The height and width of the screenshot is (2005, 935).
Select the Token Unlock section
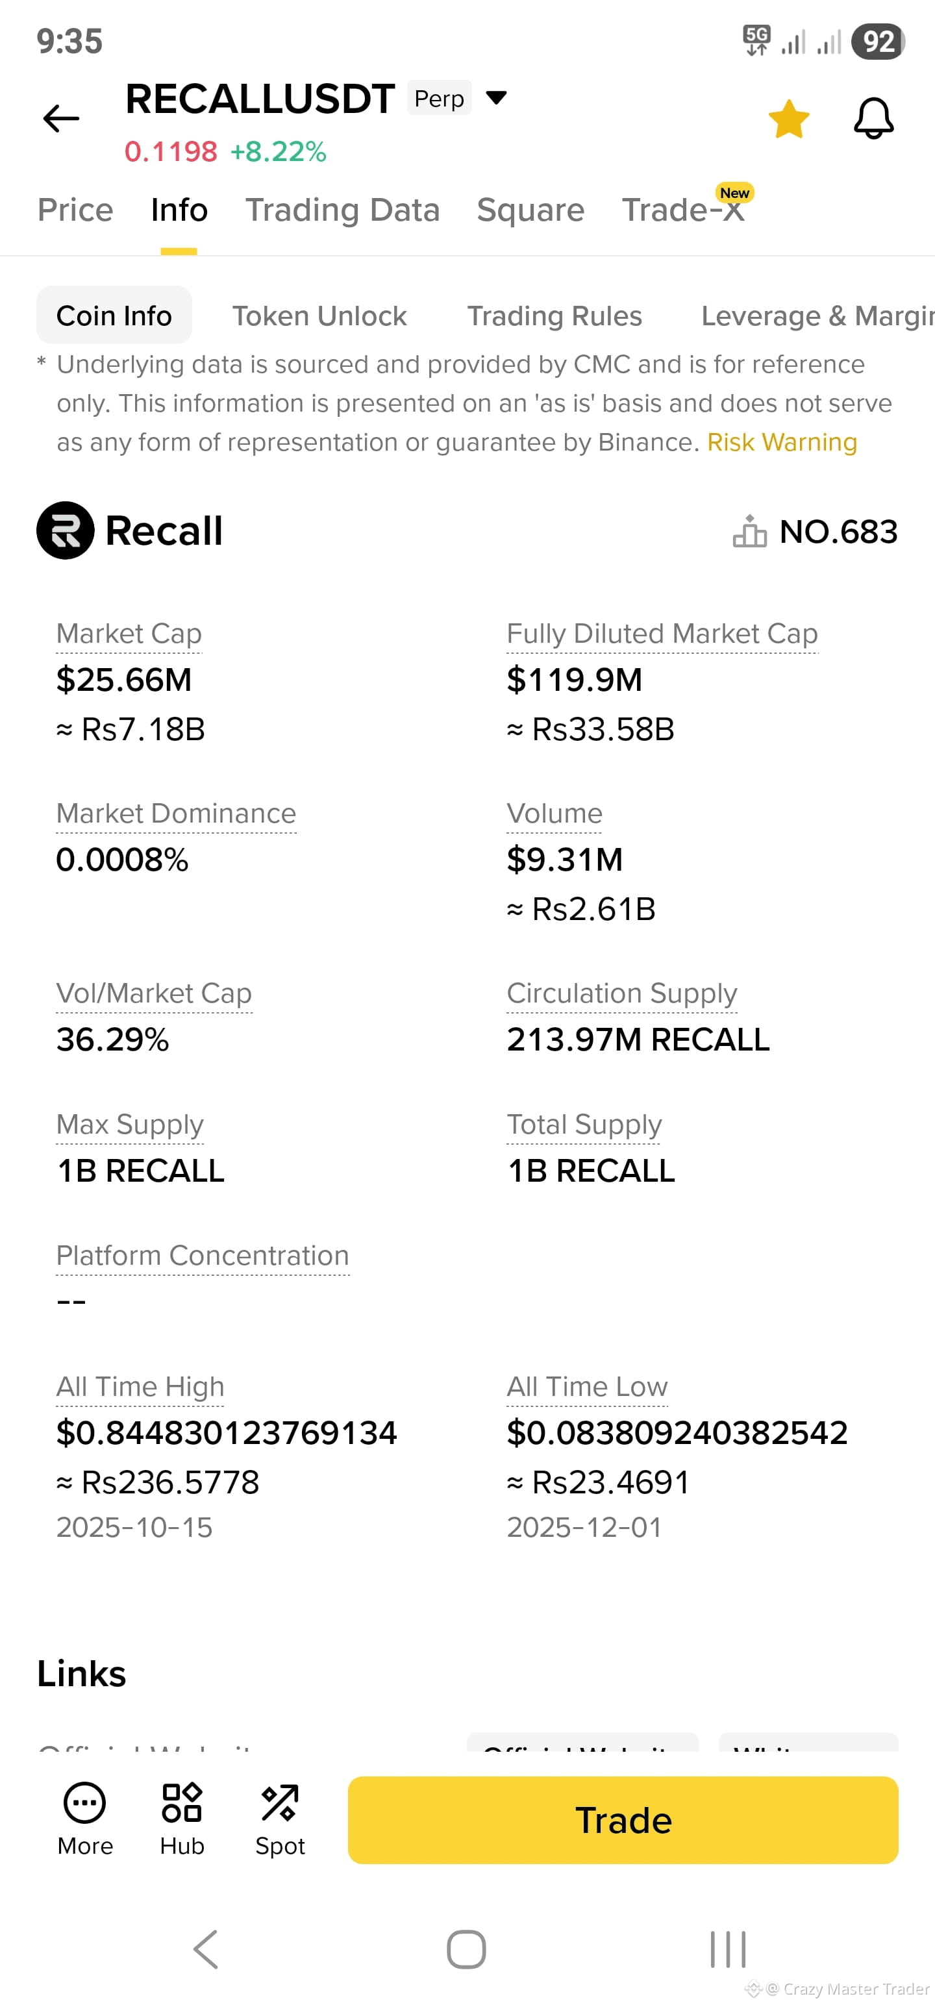point(319,316)
